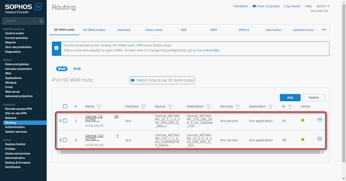Viewport: 346px width, 181px height.
Task: Click the How-to guides video icon
Action: click(x=254, y=6)
